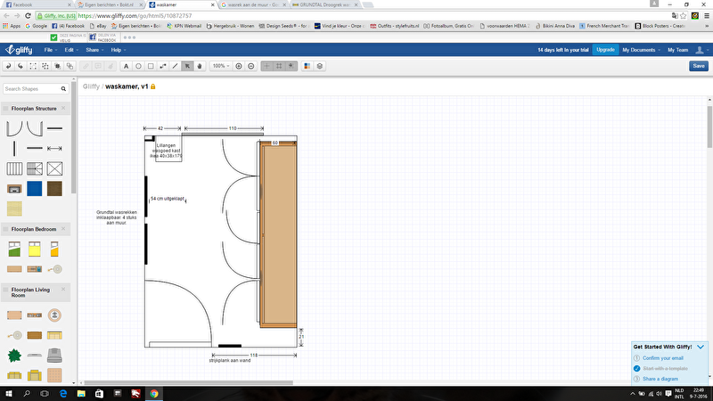The width and height of the screenshot is (713, 401).
Task: Click the Save button
Action: pyautogui.click(x=699, y=66)
